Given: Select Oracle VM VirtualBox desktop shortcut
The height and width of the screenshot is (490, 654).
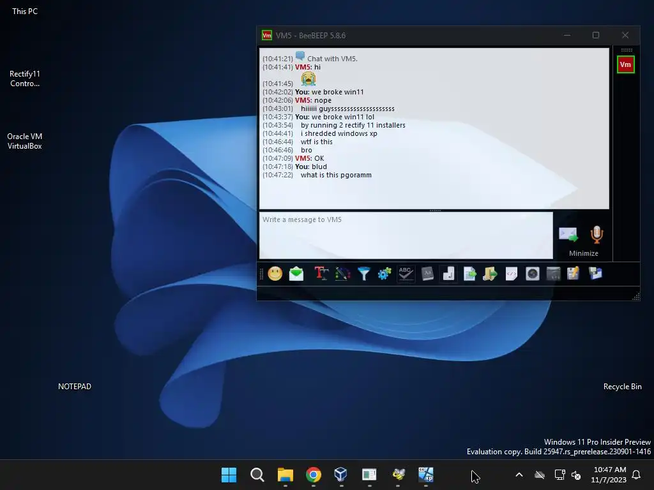Looking at the screenshot, I should pyautogui.click(x=25, y=141).
